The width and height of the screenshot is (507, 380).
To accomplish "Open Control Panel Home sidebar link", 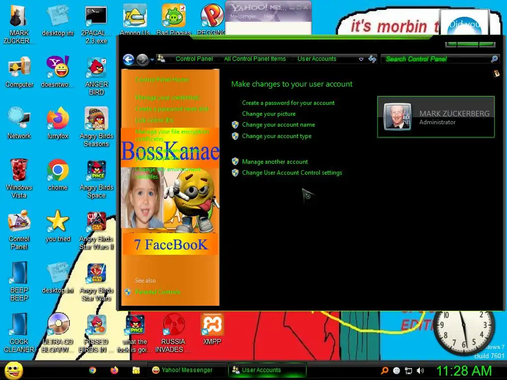I will 162,80.
